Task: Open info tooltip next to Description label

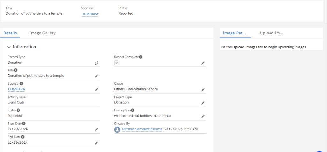Action: pyautogui.click(x=133, y=110)
